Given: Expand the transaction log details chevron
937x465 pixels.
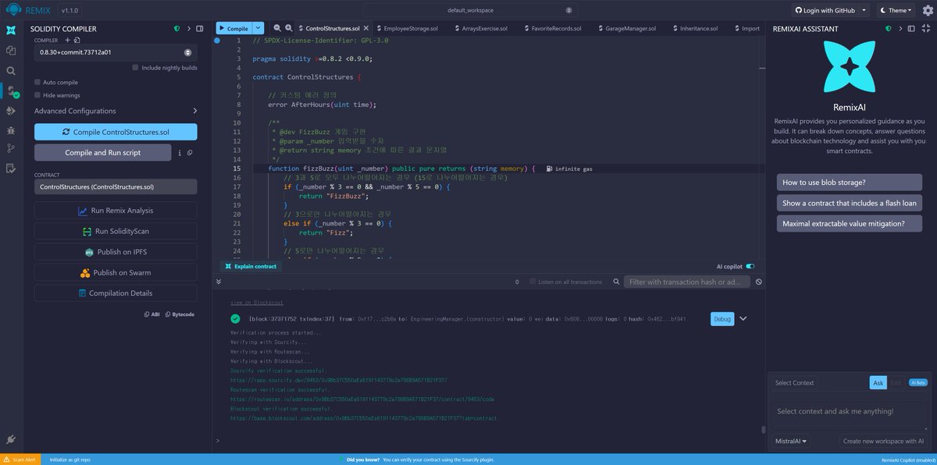Looking at the screenshot, I should [x=743, y=318].
